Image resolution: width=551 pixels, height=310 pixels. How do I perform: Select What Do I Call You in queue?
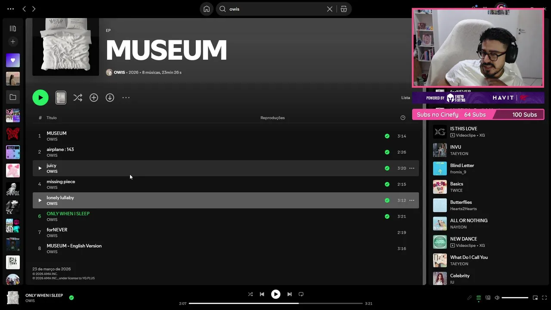coord(487,260)
